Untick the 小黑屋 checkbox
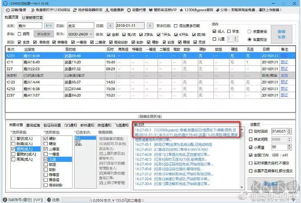Screen dimensions: 301x203 (250, 148)
